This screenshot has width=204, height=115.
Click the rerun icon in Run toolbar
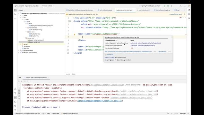coord(19,81)
